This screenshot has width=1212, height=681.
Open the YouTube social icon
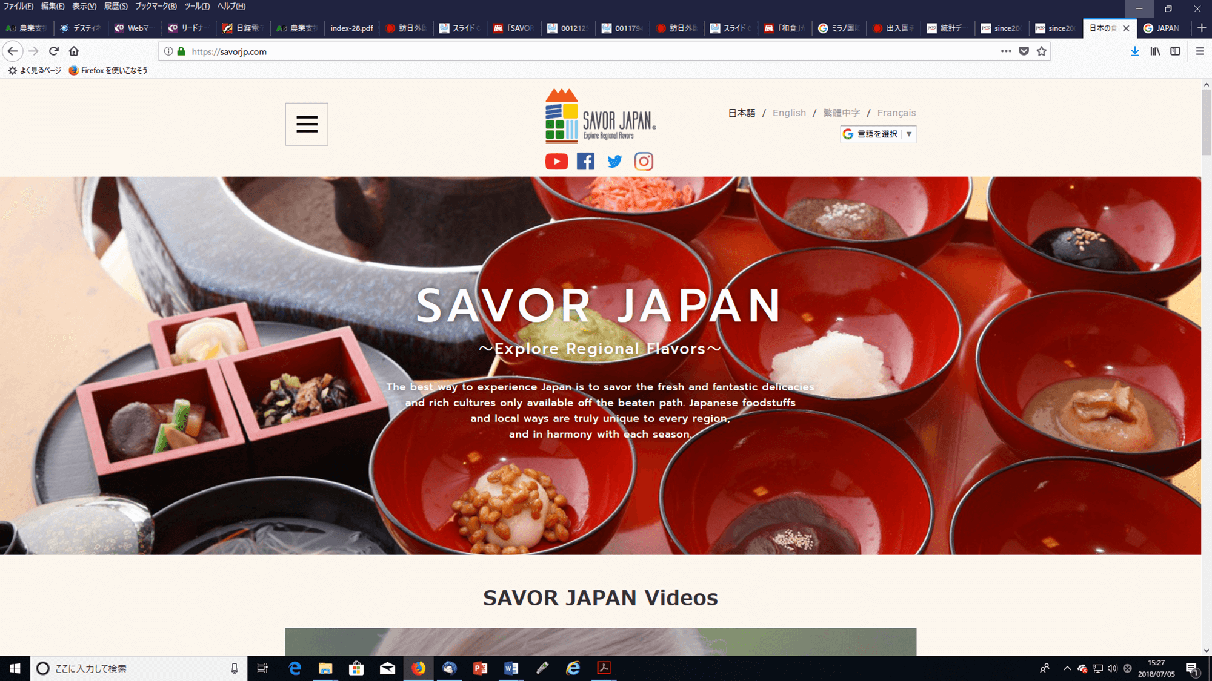click(x=556, y=161)
